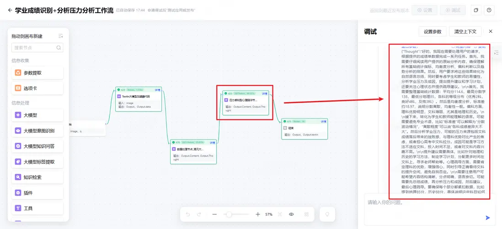The image size is (502, 229).
Task: Focus the 搜索节点 search field
Action: [x=37, y=47]
